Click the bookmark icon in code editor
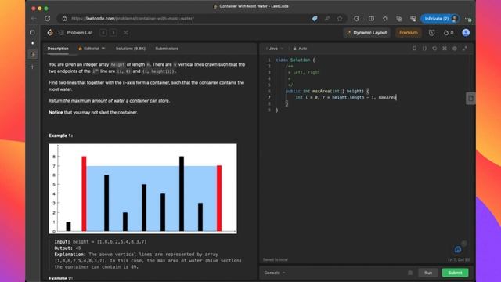Screen dimensions: 501x282 [414, 49]
